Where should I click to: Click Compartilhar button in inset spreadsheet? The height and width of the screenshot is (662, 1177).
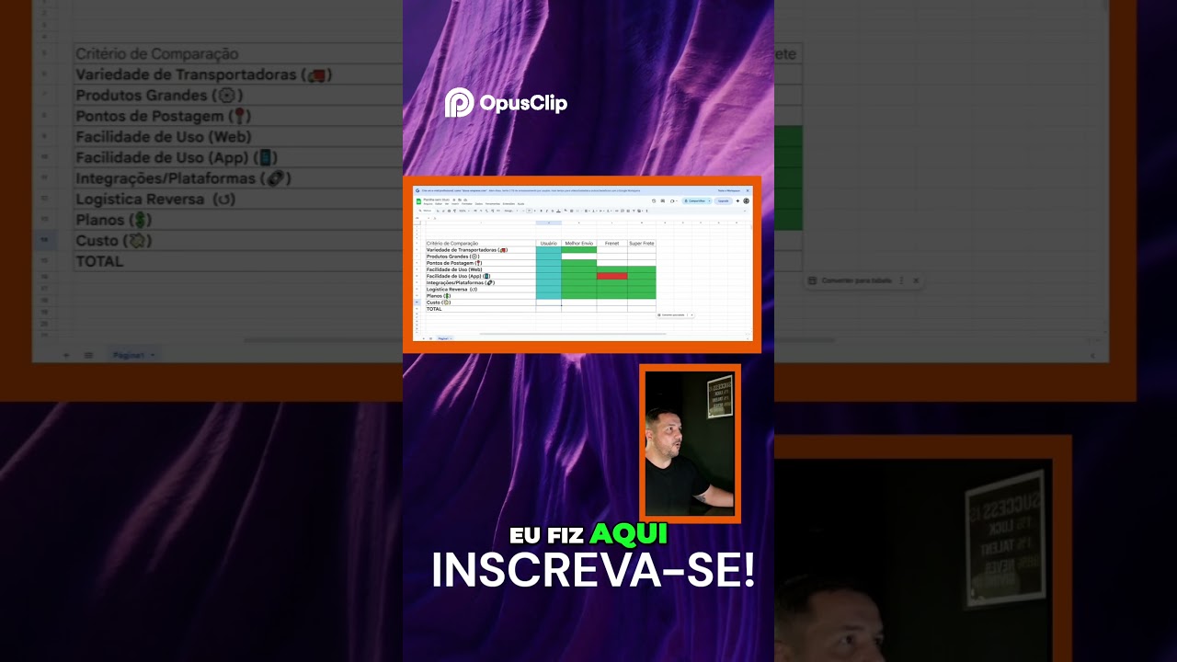[696, 200]
